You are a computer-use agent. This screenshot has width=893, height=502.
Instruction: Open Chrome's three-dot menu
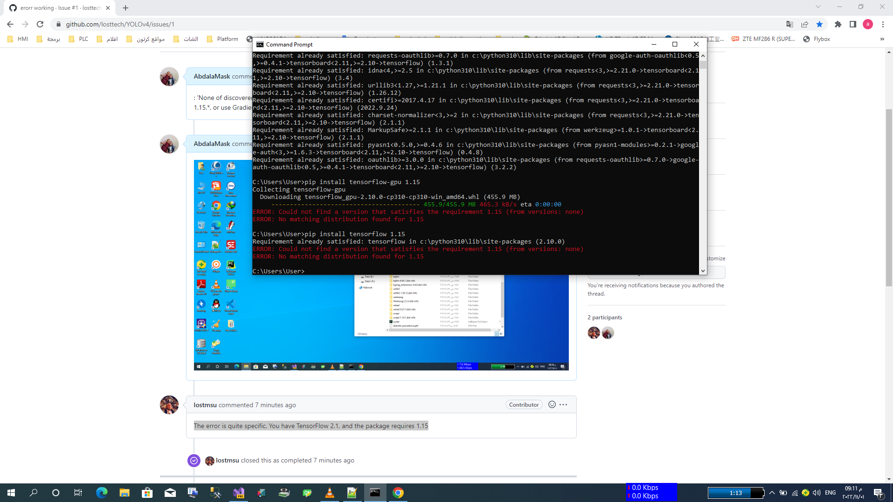point(883,24)
